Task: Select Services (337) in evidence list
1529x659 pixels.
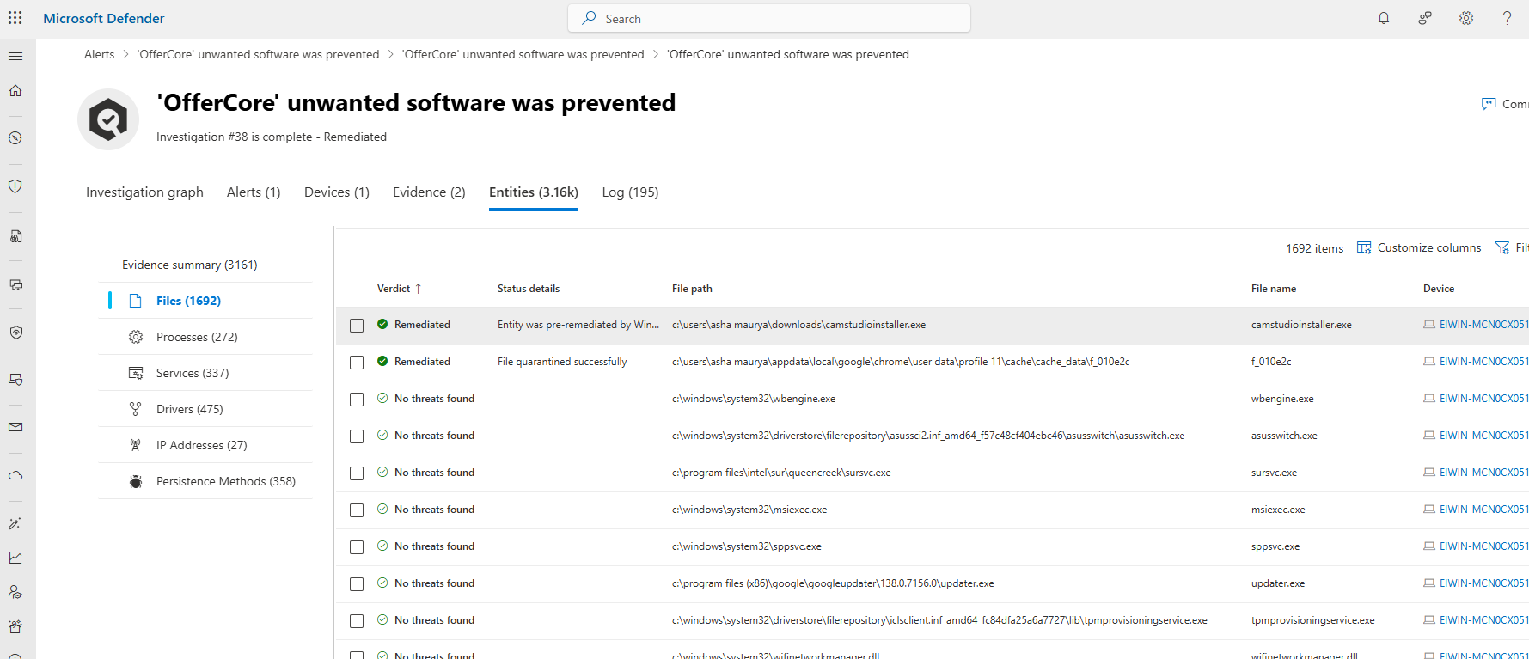Action: point(193,373)
